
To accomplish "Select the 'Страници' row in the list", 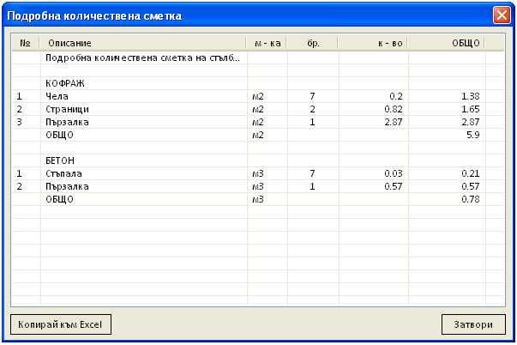I will point(67,110).
